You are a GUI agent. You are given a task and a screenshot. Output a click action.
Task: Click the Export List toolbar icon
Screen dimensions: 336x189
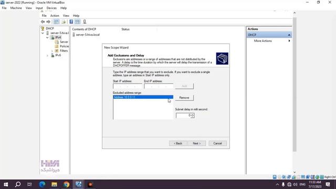[64, 22]
